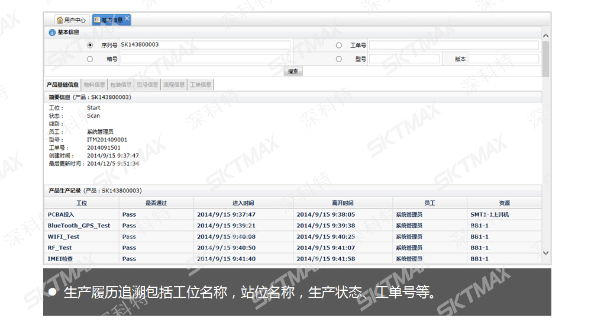Click the 序列号 input field
The image size is (591, 324).
[x=205, y=45]
